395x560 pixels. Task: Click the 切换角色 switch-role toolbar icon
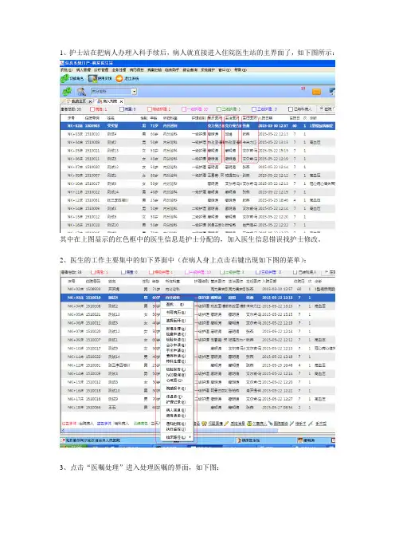[65, 78]
